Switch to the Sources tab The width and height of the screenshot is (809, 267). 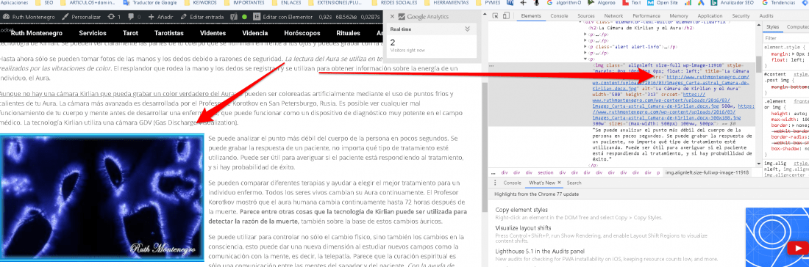(x=585, y=16)
